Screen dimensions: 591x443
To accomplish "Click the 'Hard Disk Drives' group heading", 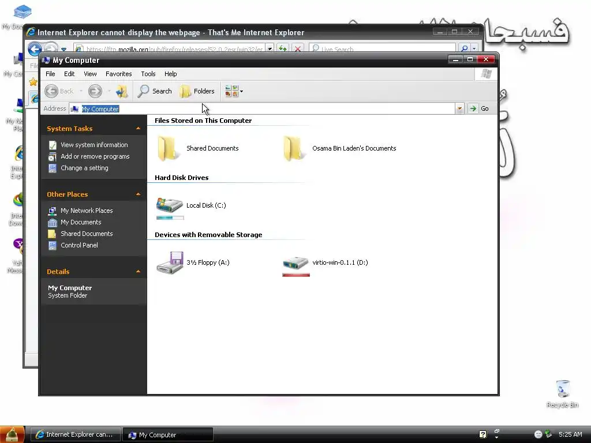I will click(x=182, y=178).
